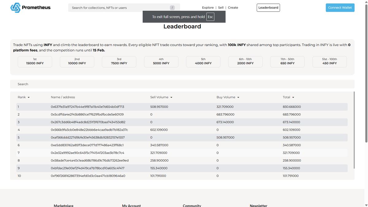Click the total value 683.796000
This screenshot has height=207, width=368.
tap(292, 114)
